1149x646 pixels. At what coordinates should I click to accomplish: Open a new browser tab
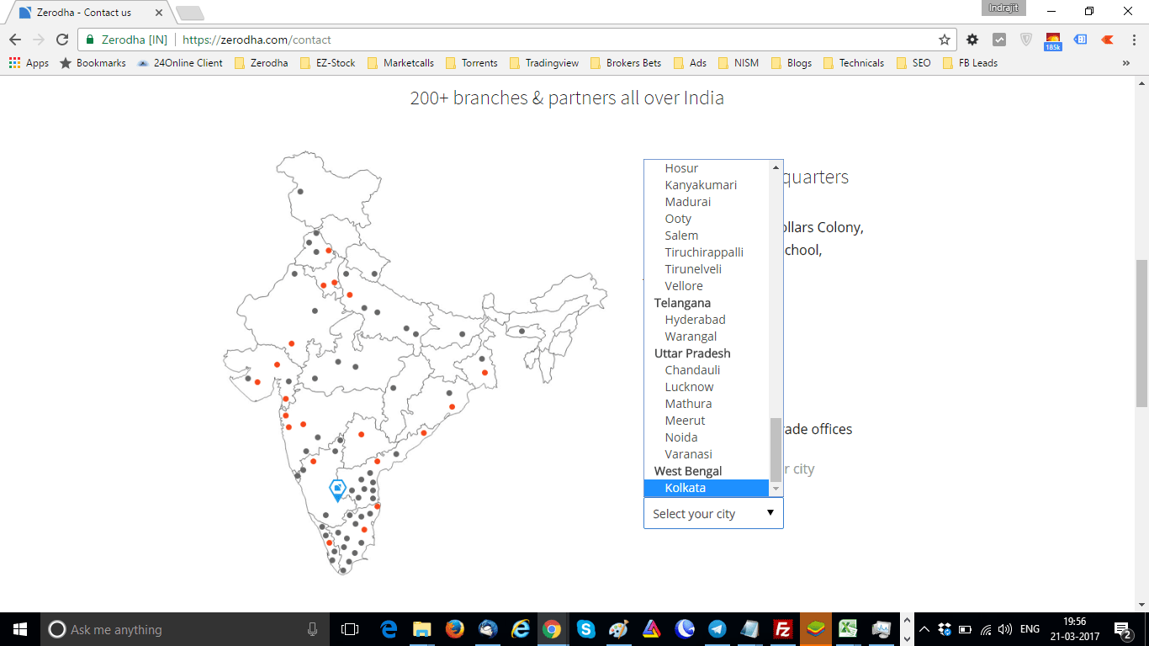[x=189, y=13]
